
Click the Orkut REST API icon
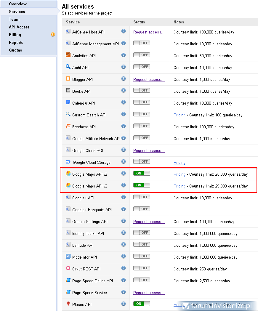coord(68,268)
